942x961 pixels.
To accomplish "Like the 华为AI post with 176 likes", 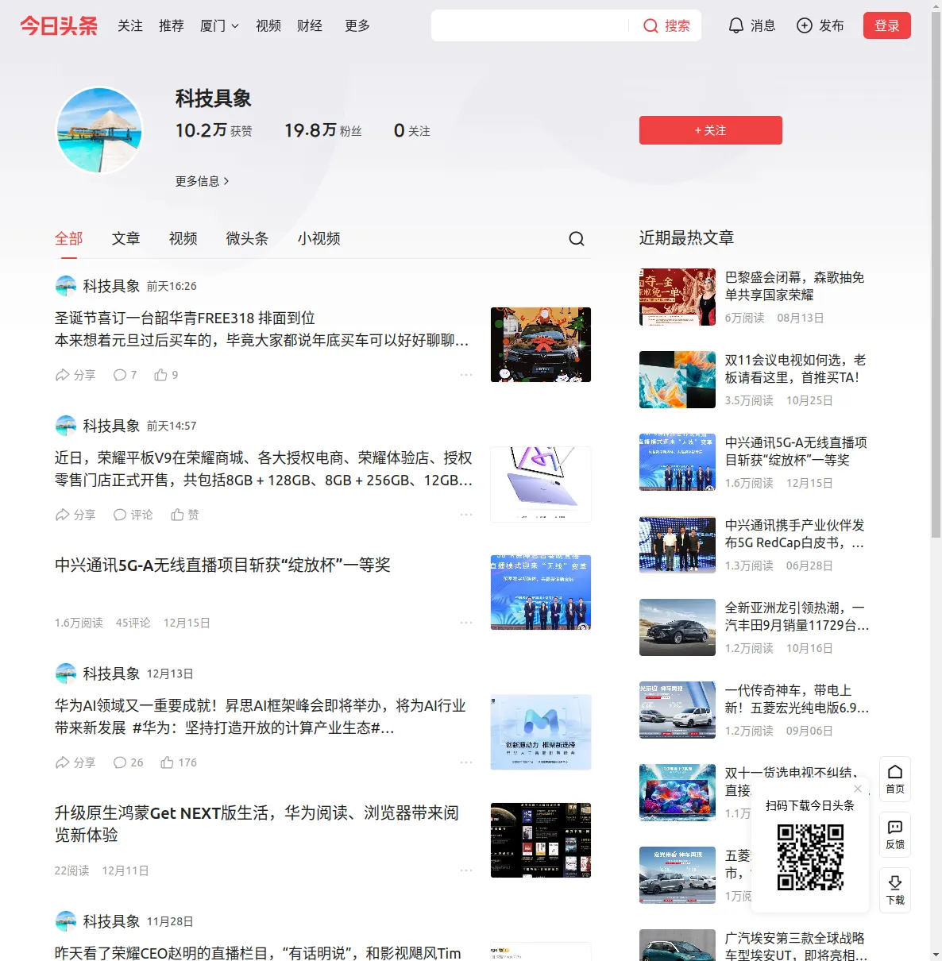I will (x=179, y=762).
